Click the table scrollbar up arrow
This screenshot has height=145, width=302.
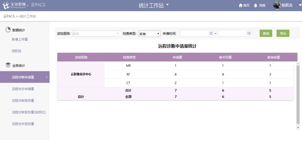[298, 63]
